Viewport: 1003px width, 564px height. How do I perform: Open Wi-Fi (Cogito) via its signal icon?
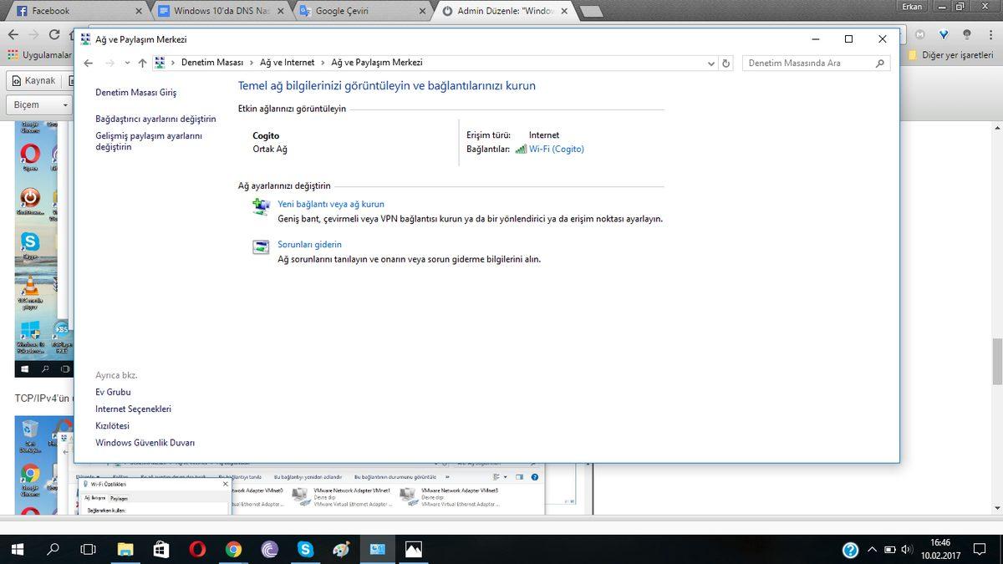522,149
